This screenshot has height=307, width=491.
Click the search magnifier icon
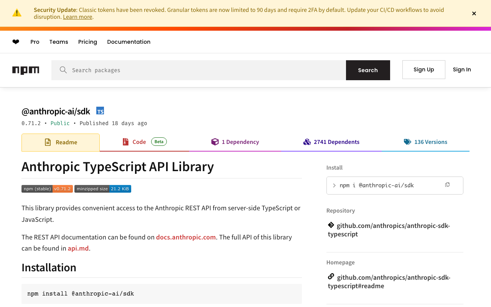(x=63, y=70)
